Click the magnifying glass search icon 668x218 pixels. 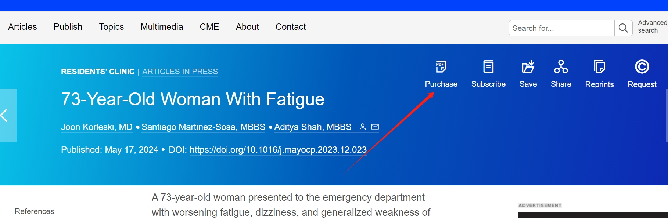[623, 28]
